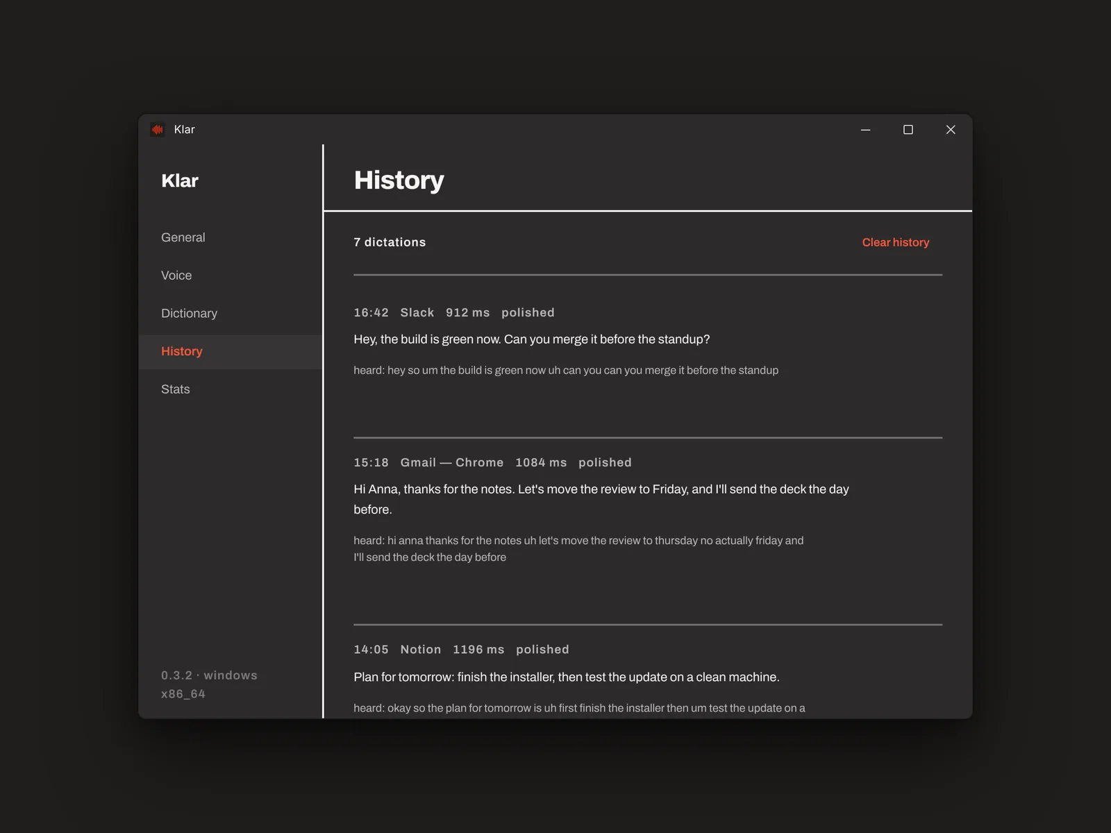Click the heard transcript mentioning thursday
Viewport: 1111px width, 833px height.
pyautogui.click(x=578, y=549)
